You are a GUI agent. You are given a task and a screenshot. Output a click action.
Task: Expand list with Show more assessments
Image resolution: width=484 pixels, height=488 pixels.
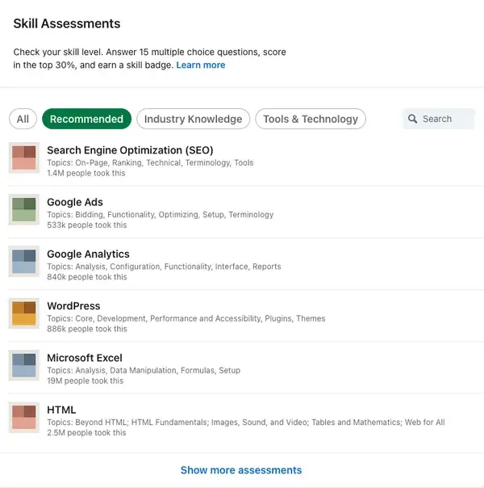tap(241, 470)
